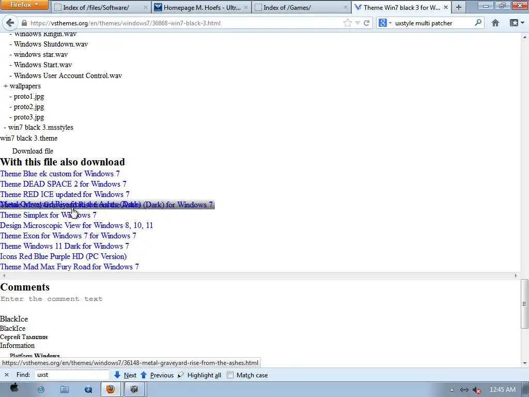The width and height of the screenshot is (529, 397).
Task: Open Theme Exon for Windows 7 link
Action: click(68, 236)
